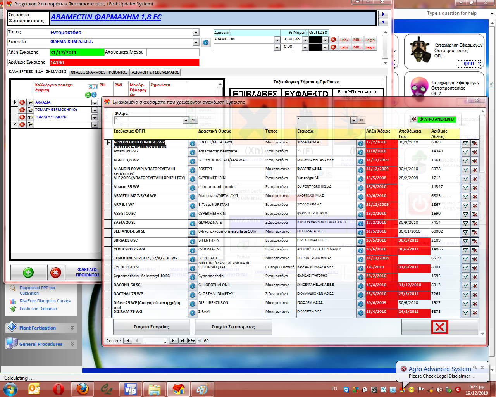
Task: Open Firefox from the taskbar
Action: [x=83, y=388]
